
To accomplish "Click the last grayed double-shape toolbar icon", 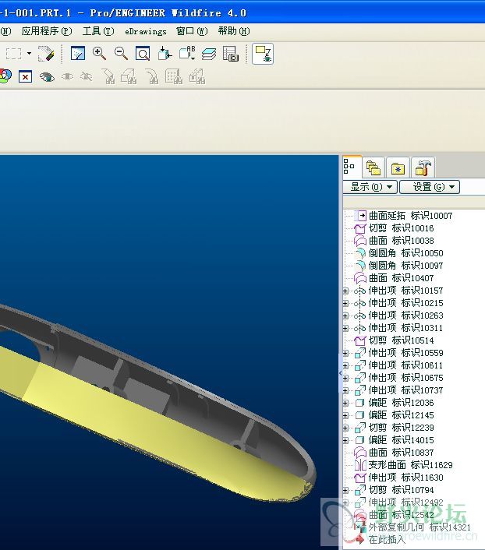I will tap(197, 76).
